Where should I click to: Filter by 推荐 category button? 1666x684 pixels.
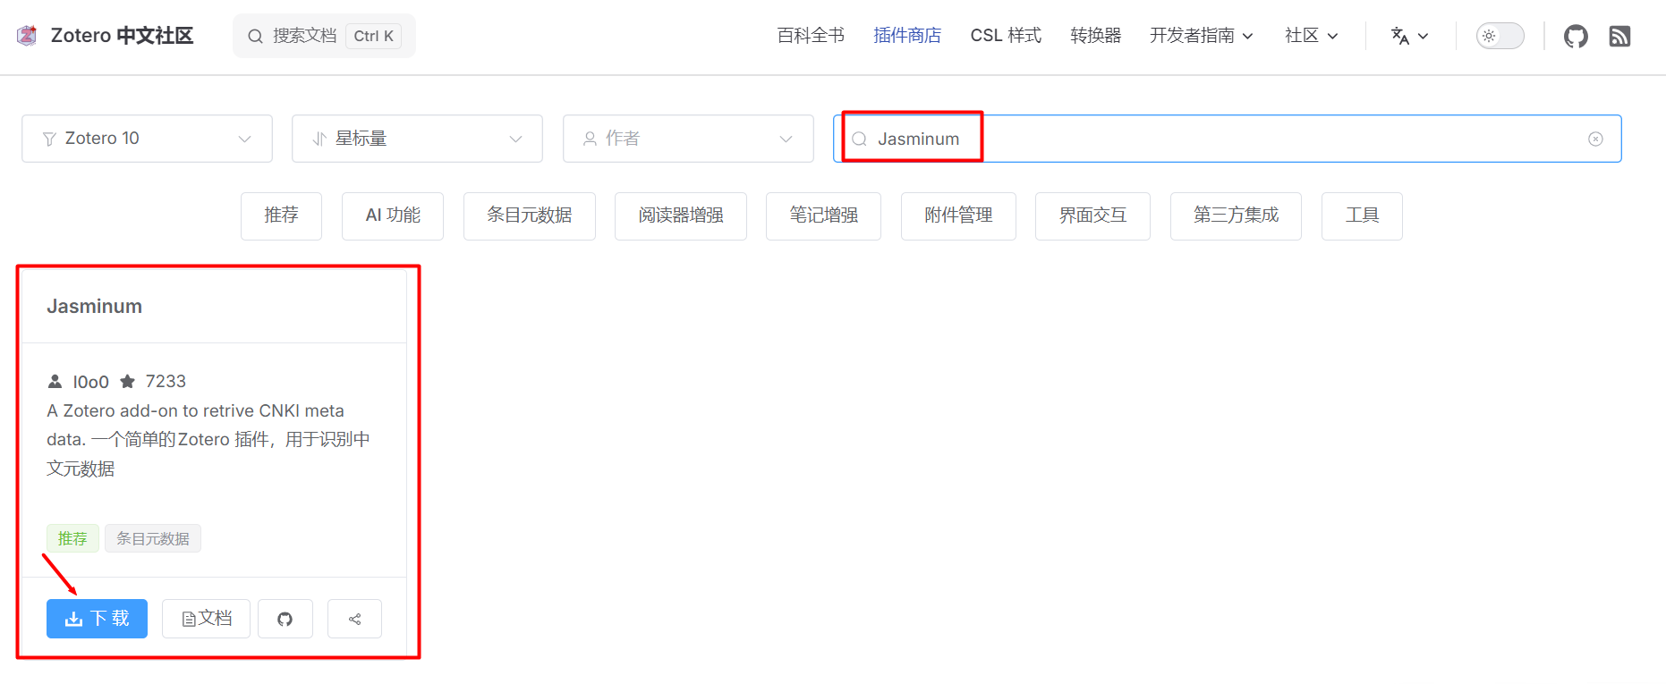281,215
